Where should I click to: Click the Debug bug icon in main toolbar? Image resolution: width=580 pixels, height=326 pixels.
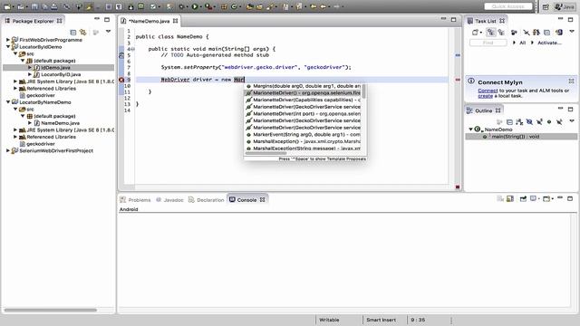tap(181, 6)
